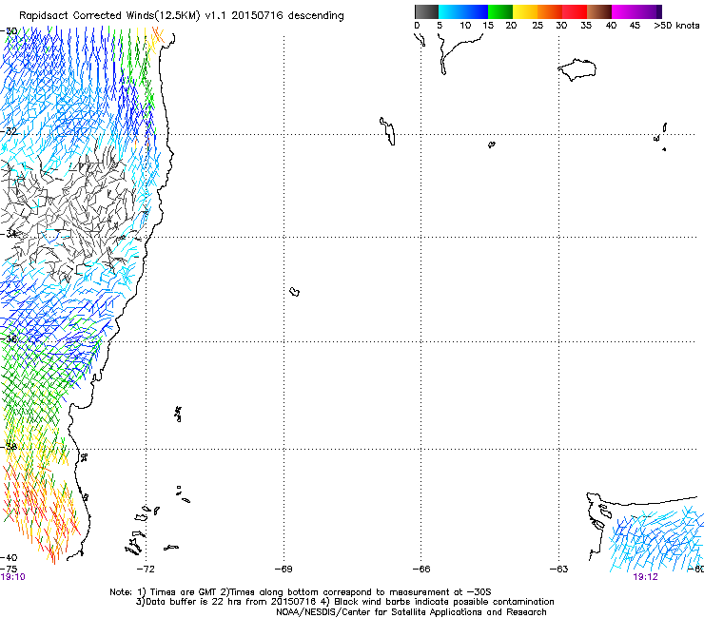Click the '-66' longitude label
704x618 pixels.
pyautogui.click(x=421, y=570)
